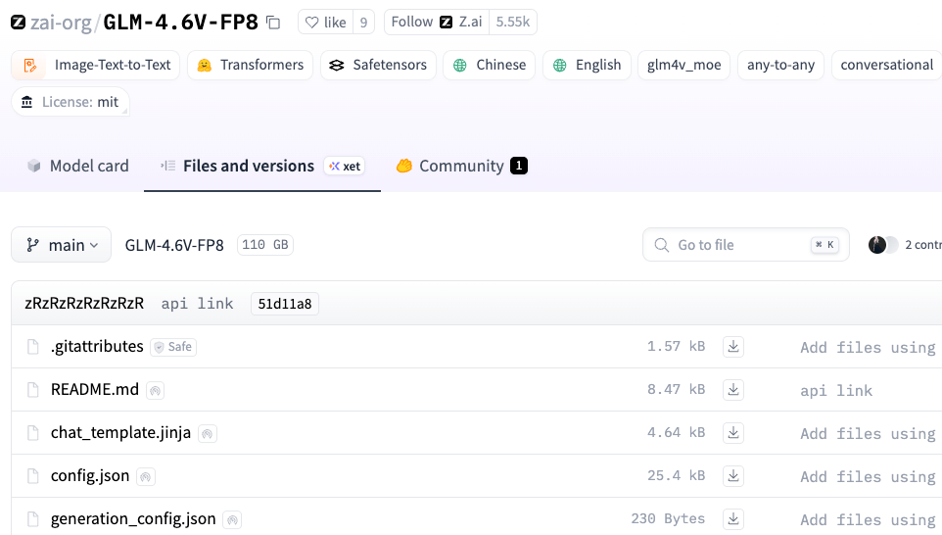Open the GLM-4.6V-FP8 folder breadcrumb
The image size is (942, 535).
(x=174, y=245)
